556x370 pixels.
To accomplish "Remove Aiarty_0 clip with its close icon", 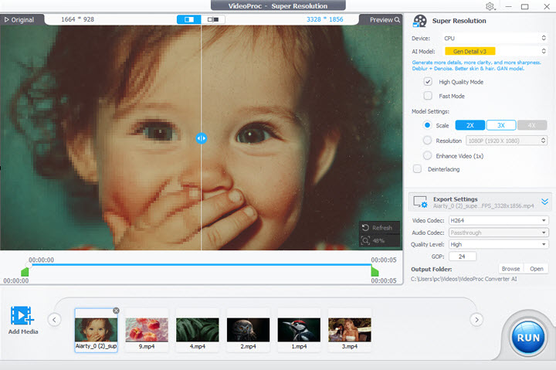I will pos(116,311).
